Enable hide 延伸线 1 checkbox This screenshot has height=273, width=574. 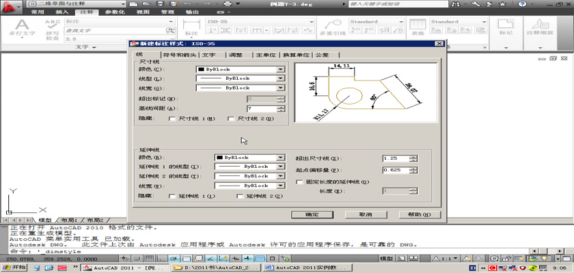172,197
